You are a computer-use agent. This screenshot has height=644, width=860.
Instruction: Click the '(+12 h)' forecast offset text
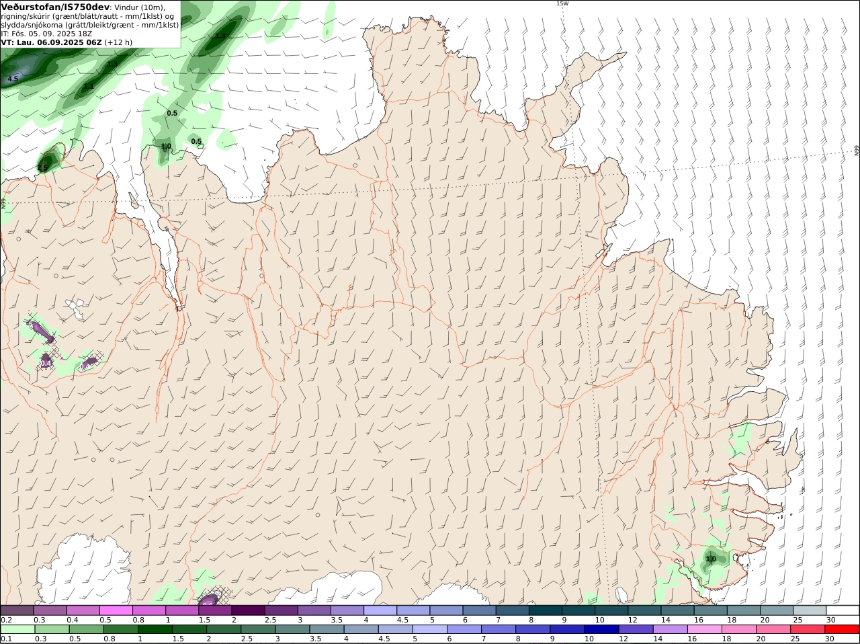tap(118, 42)
